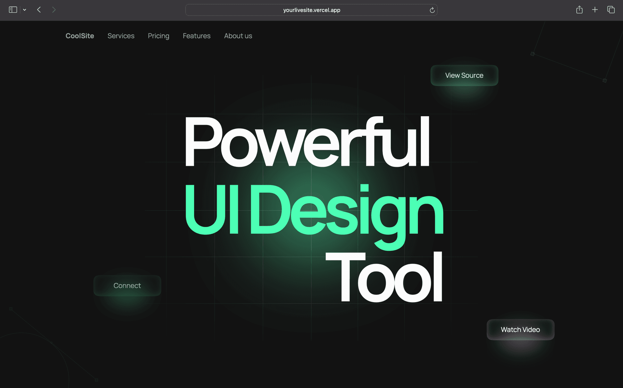
Task: Add a new tab with the plus icon
Action: [x=595, y=10]
